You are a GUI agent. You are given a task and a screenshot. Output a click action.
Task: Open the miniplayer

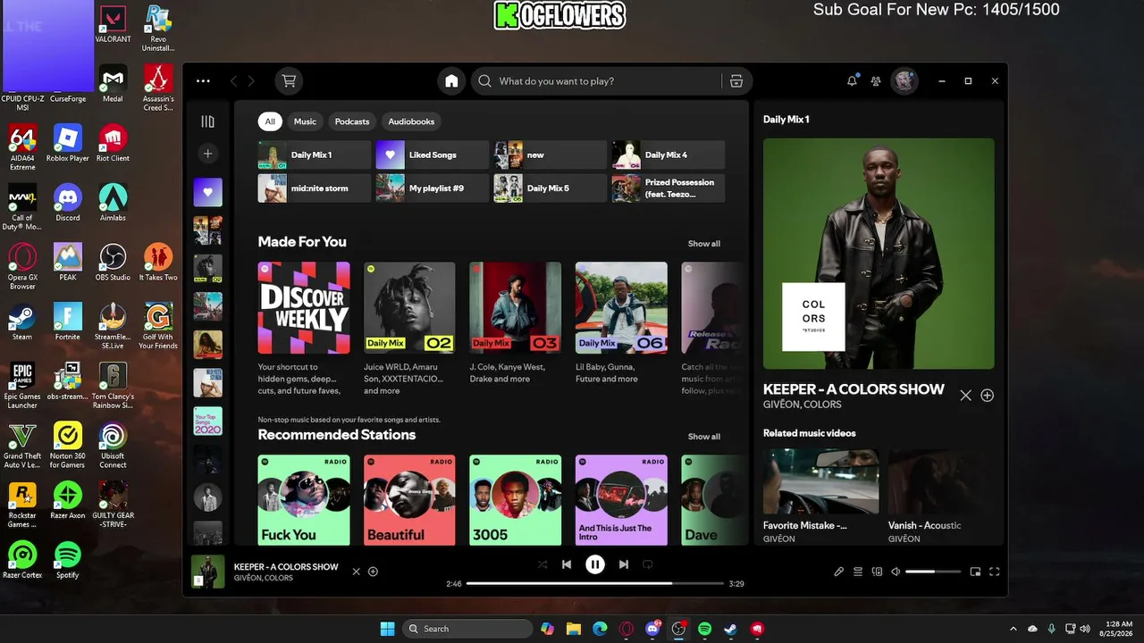(975, 572)
